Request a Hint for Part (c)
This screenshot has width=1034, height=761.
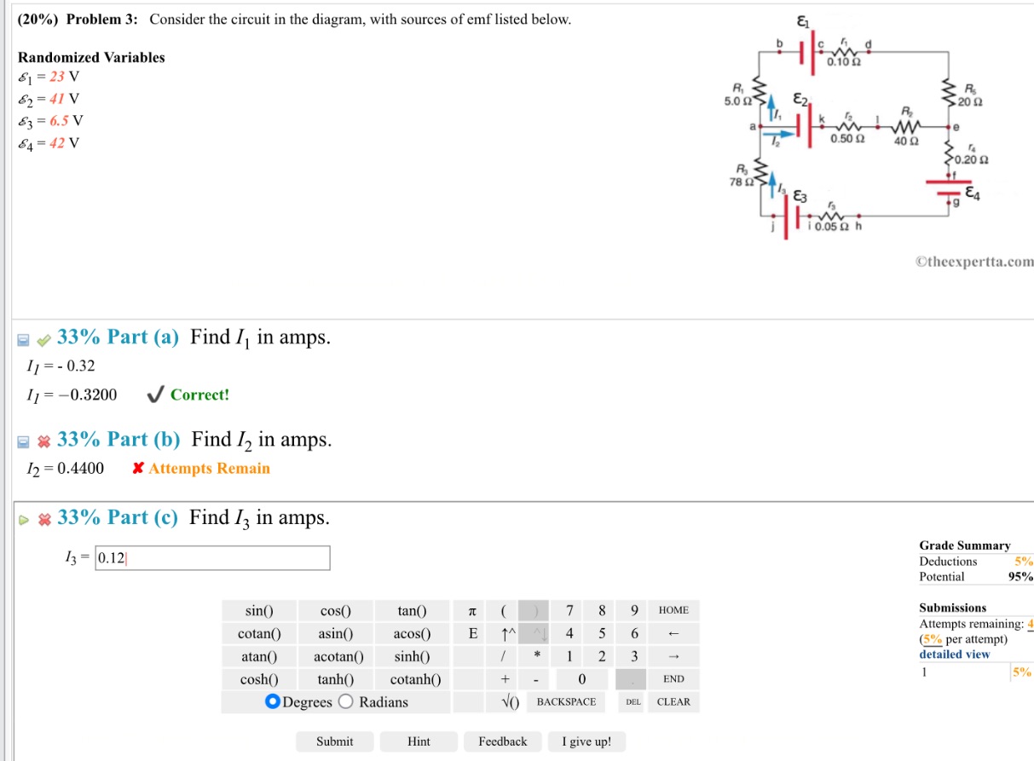[x=419, y=741]
